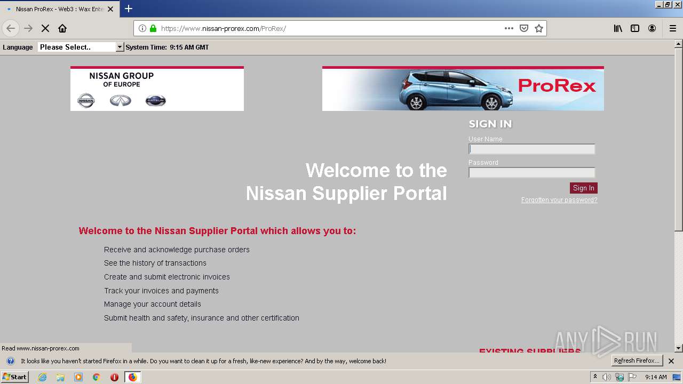Open Opera from taskbar
This screenshot has height=384, width=683.
click(114, 377)
